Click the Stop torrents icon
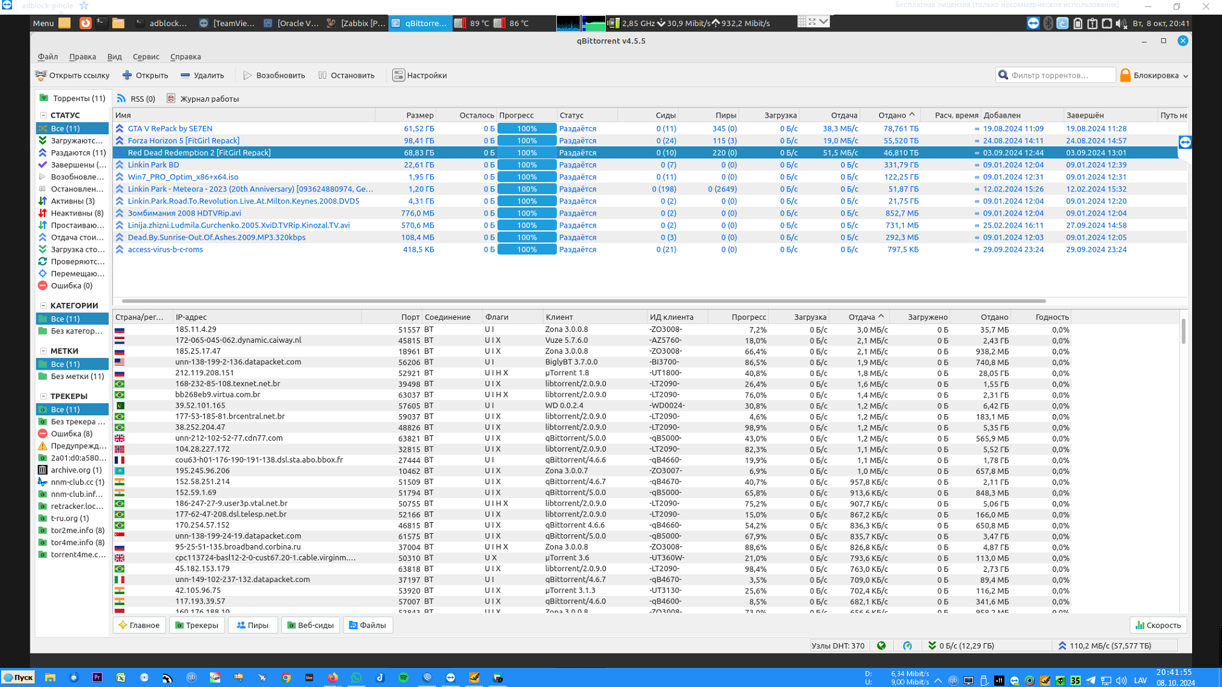Screen dimensions: 1222x687 click(x=323, y=75)
